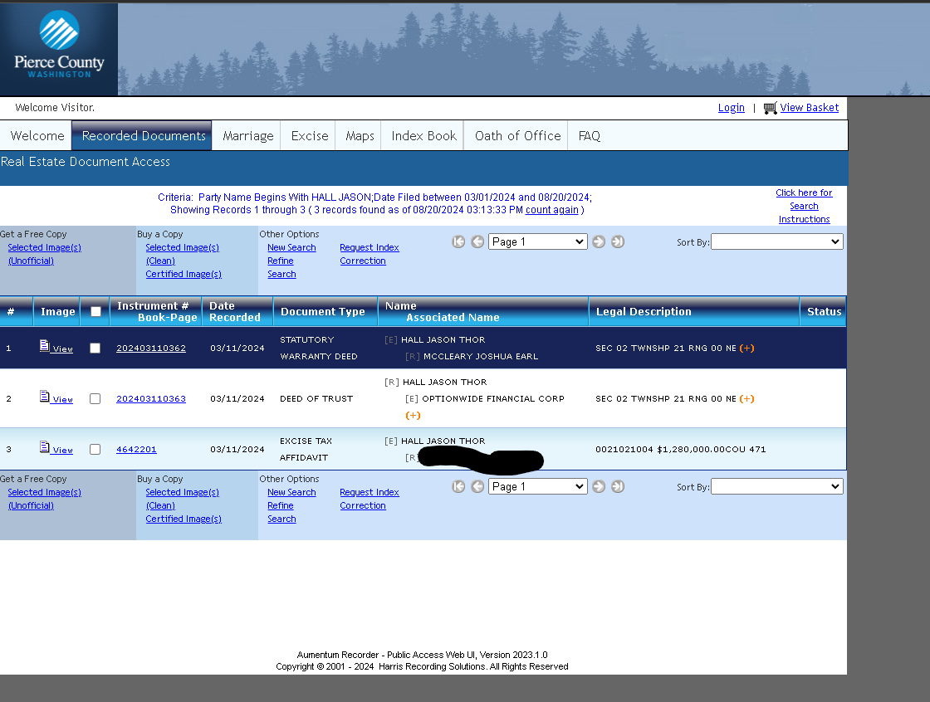Open the bottom Sort By dropdown
The width and height of the screenshot is (930, 702).
(x=777, y=487)
